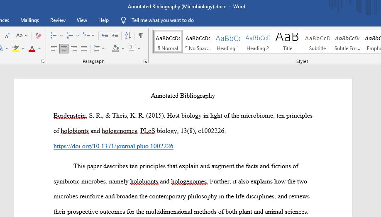
Task: Apply the Heading 1 style
Action: 228,41
